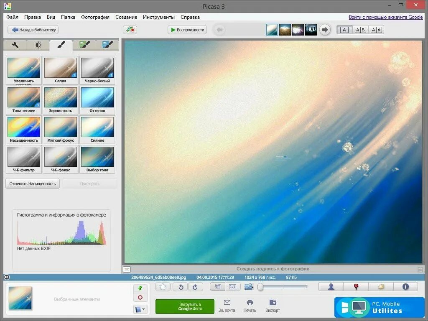Viewport: 428px width, 321px height.
Task: Click the collage pictures icon in toolbar
Action: click(130, 30)
